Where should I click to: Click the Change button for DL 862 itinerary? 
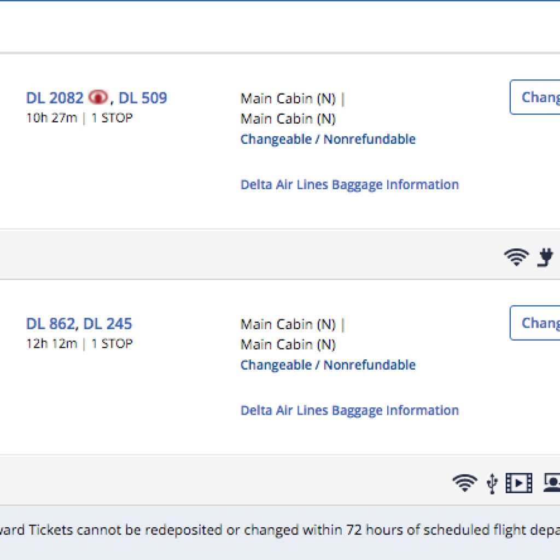click(535, 323)
